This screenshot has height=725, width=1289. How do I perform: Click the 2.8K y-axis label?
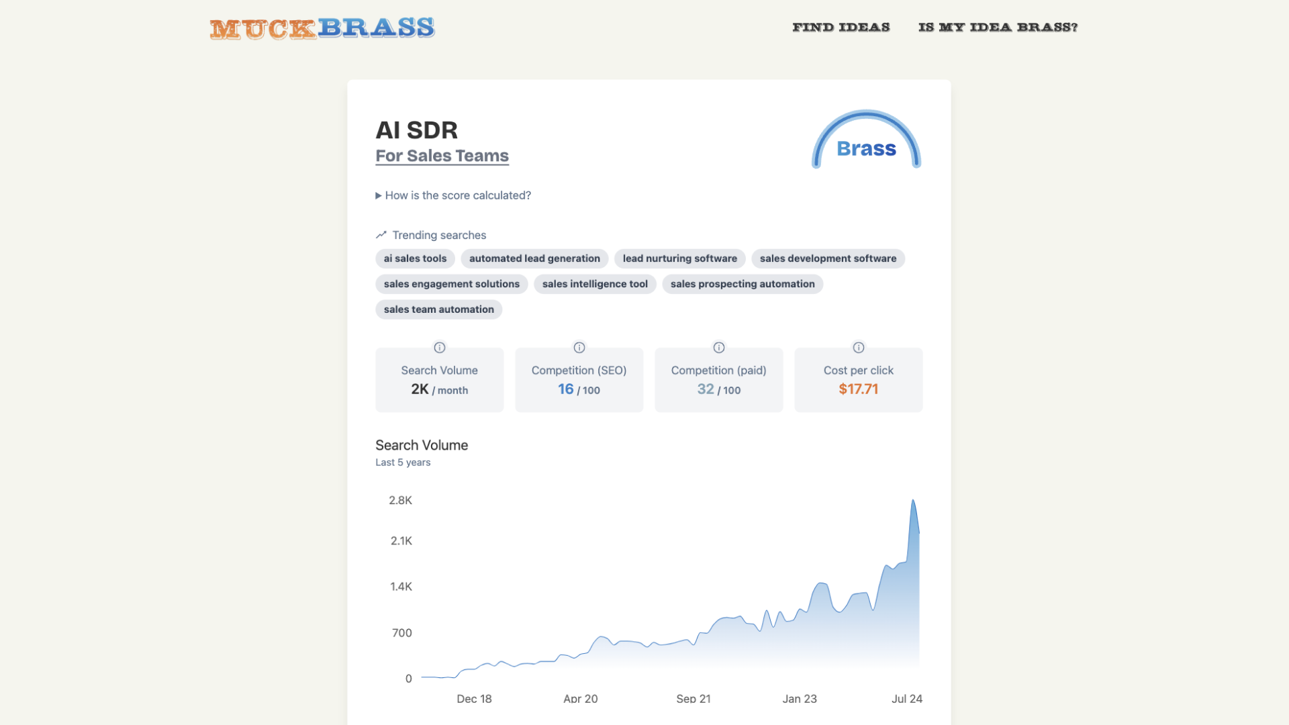(400, 500)
